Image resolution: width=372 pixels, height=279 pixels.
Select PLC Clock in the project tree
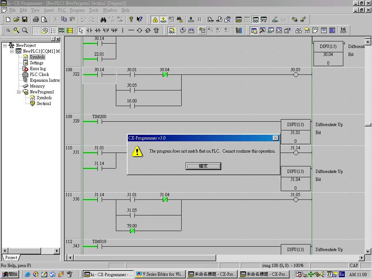39,74
